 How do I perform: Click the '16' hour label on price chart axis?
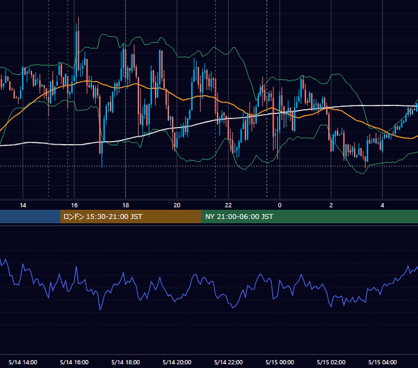click(x=74, y=205)
